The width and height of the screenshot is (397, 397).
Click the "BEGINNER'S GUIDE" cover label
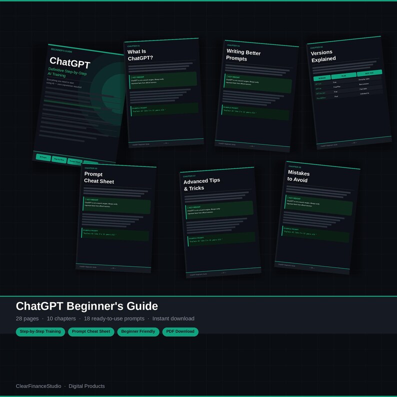pos(61,50)
